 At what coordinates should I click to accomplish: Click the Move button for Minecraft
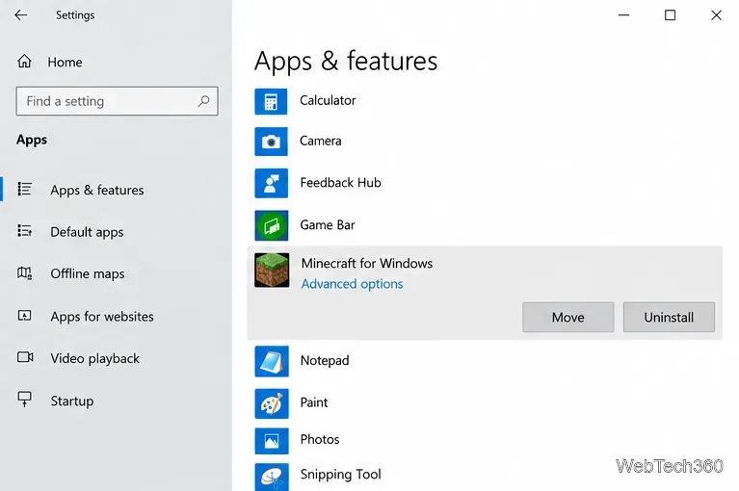click(567, 318)
